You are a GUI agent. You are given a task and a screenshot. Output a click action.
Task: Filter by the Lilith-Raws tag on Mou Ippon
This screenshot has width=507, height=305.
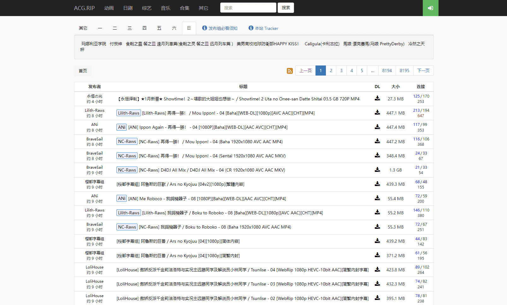tap(129, 113)
